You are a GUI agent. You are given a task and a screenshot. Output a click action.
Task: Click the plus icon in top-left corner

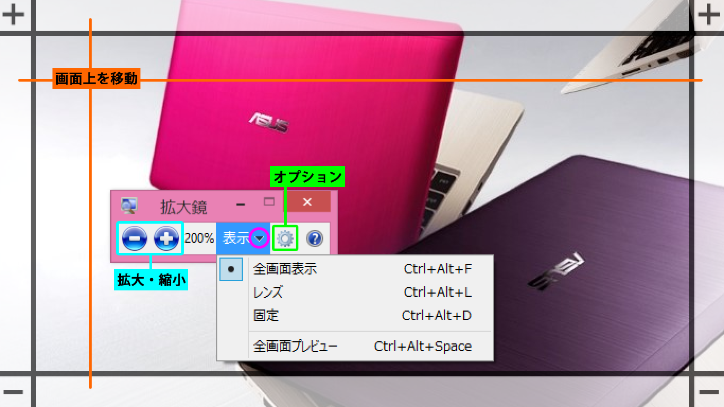click(x=13, y=14)
